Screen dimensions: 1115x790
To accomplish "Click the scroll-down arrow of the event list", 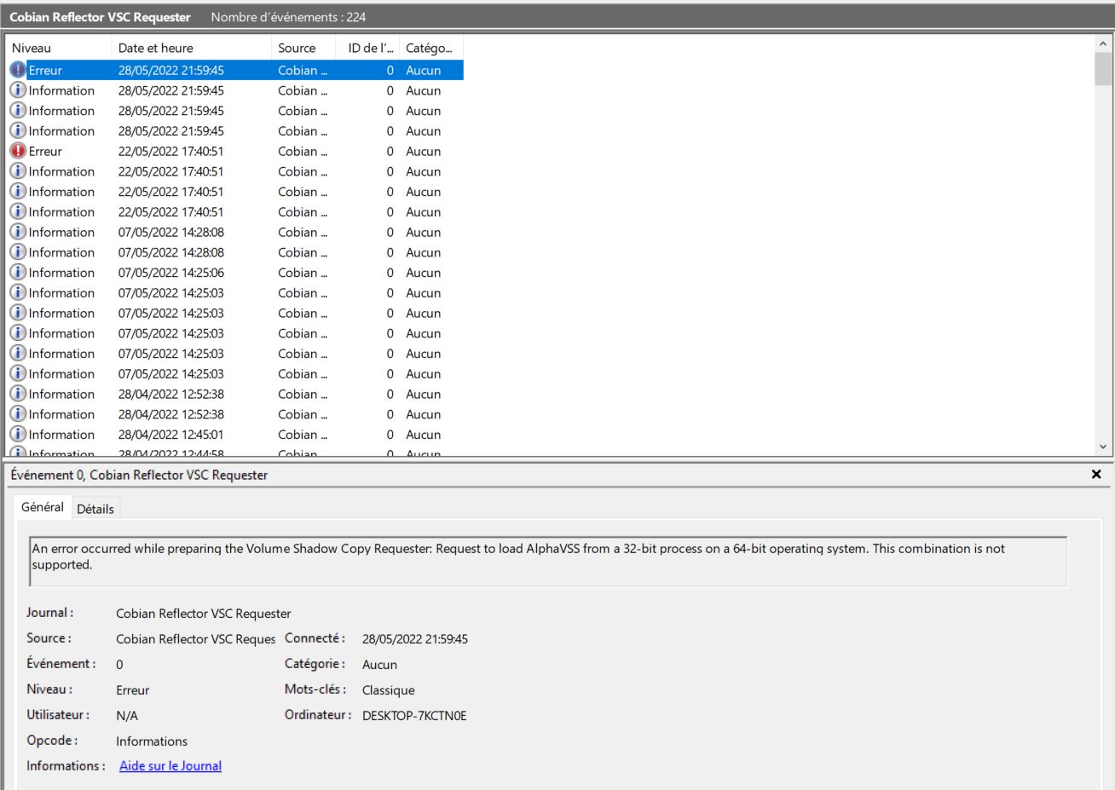I will tap(1103, 447).
